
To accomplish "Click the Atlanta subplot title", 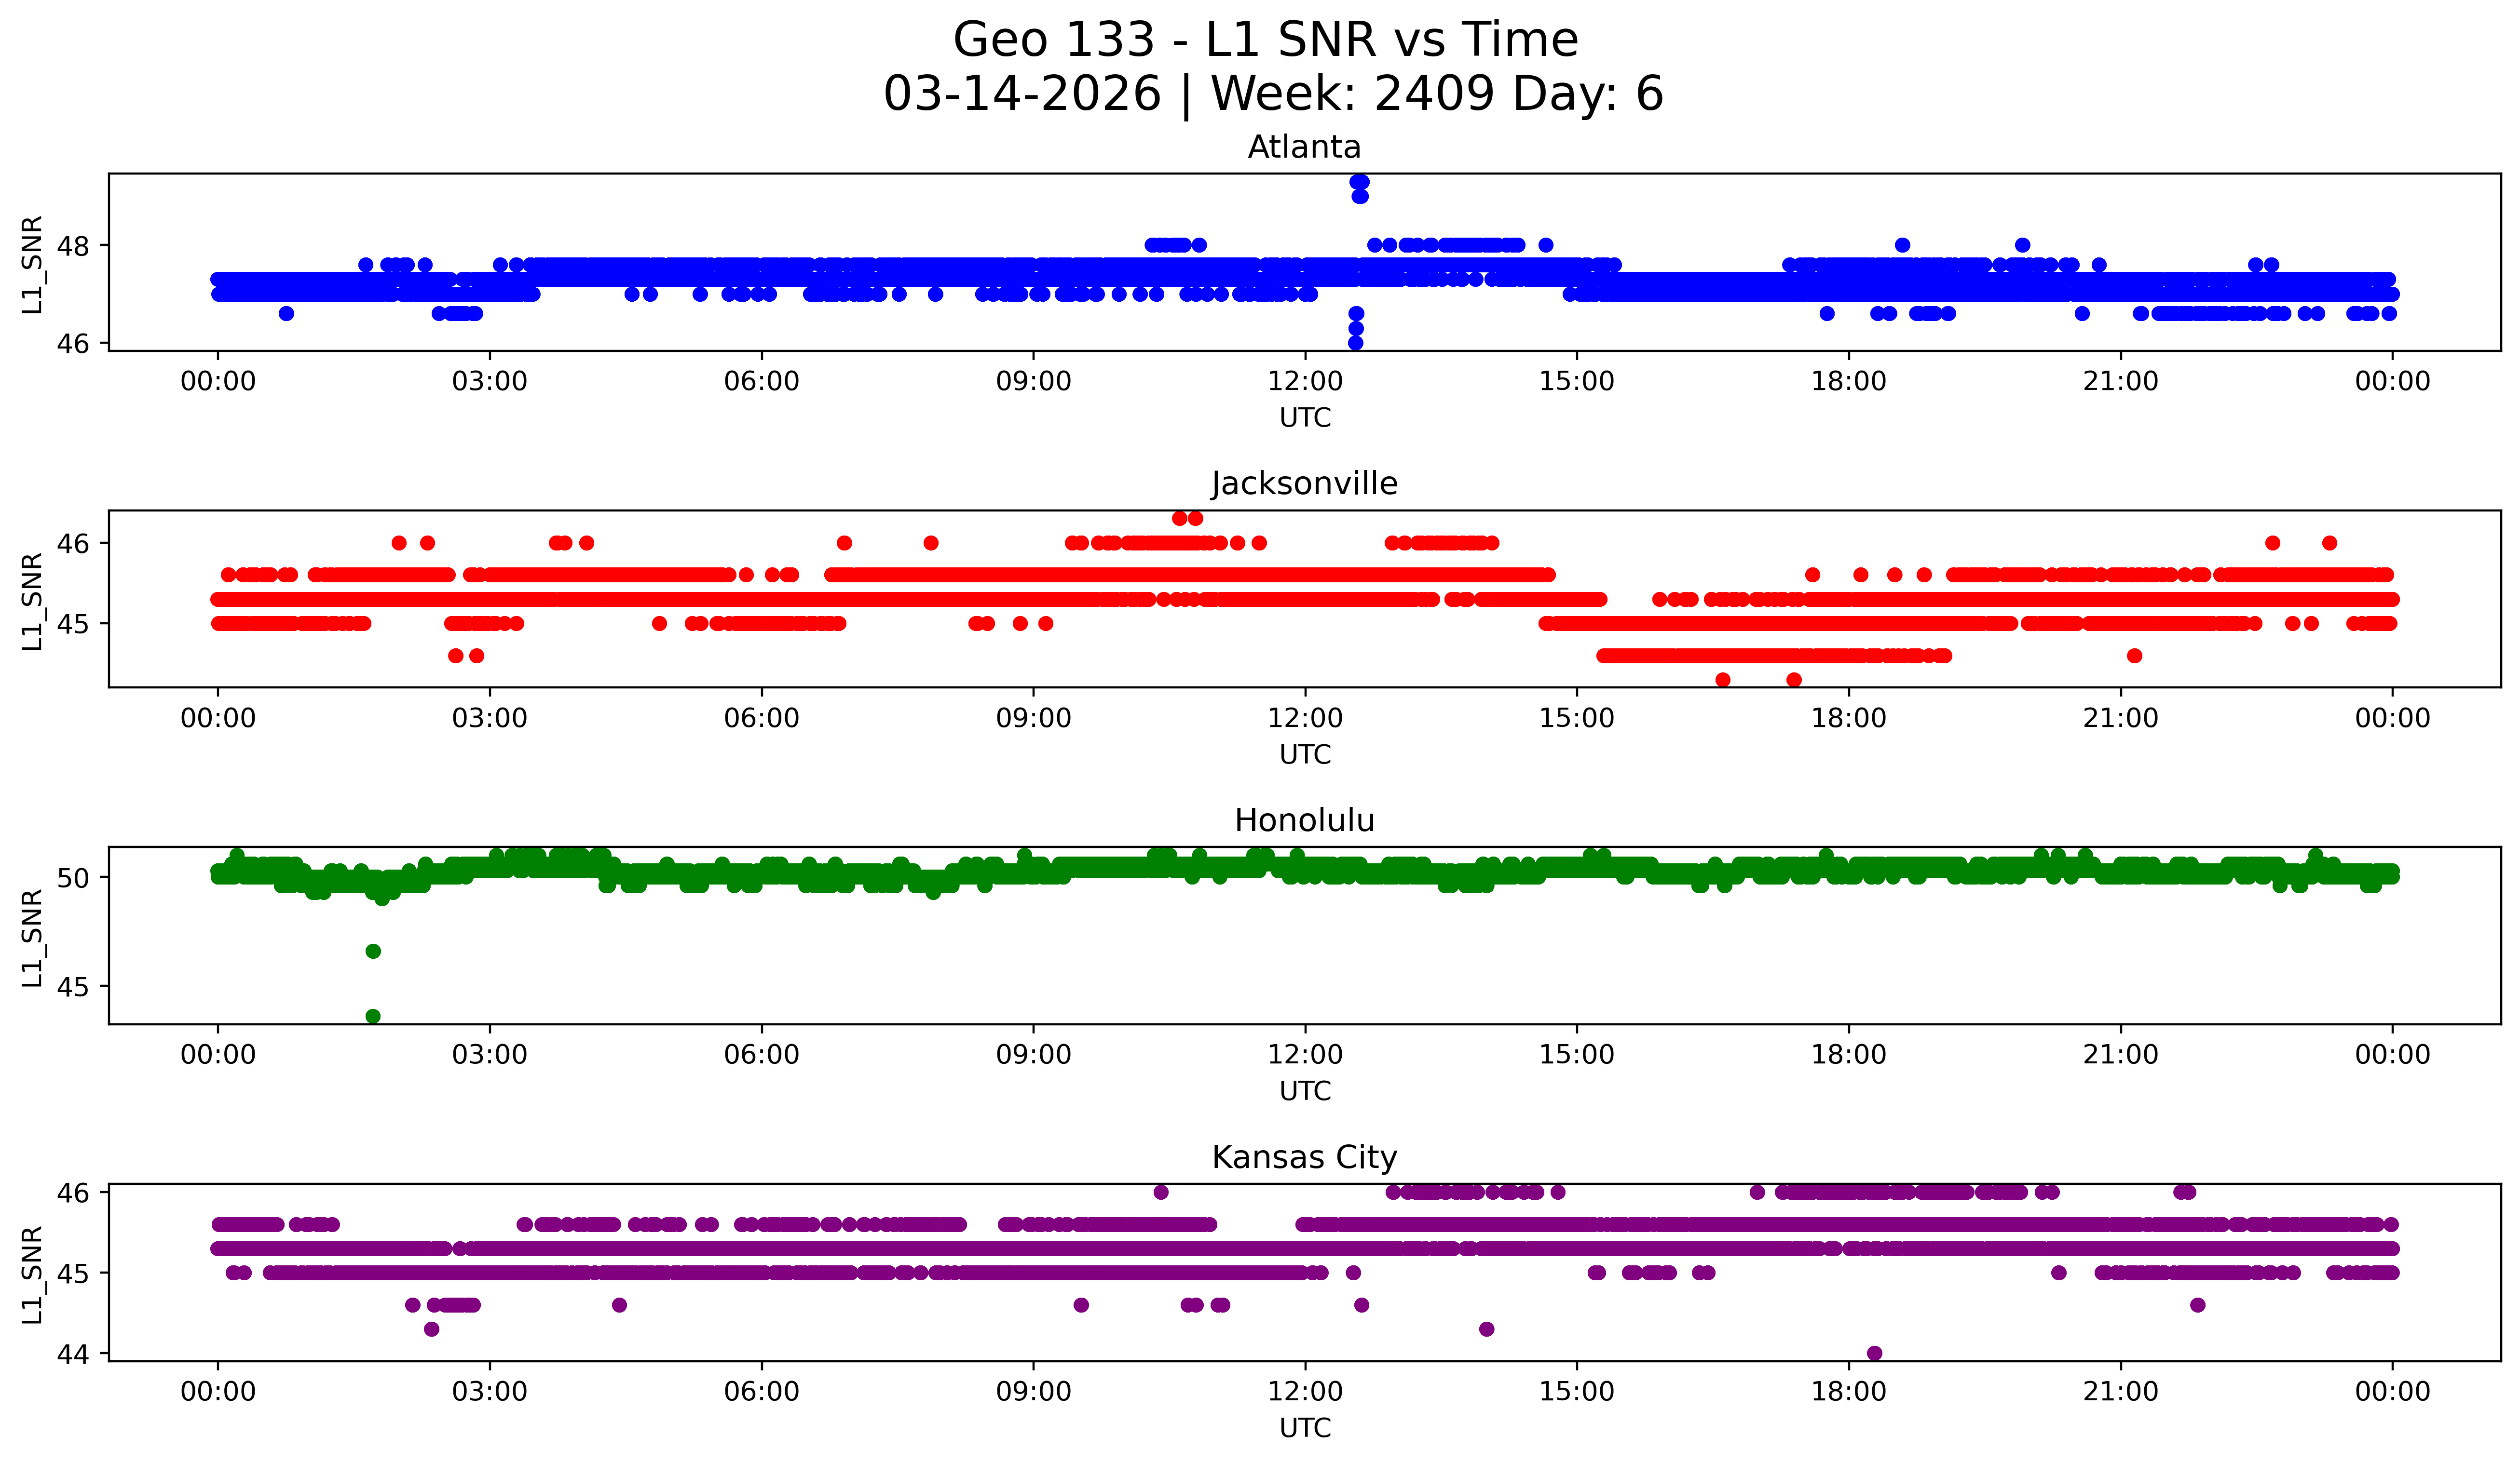I will click(1304, 147).
